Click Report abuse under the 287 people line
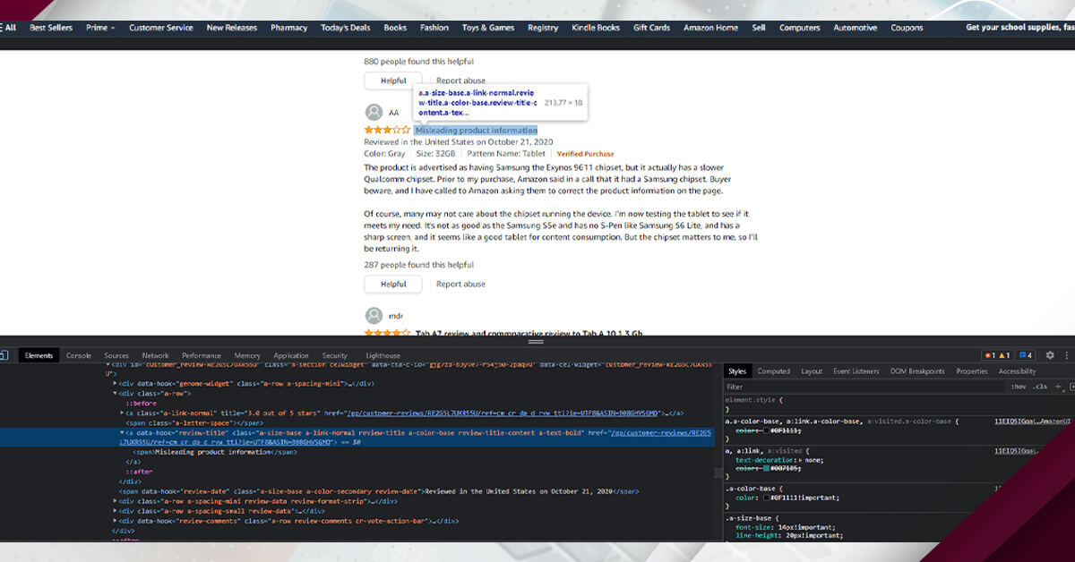 pos(460,284)
